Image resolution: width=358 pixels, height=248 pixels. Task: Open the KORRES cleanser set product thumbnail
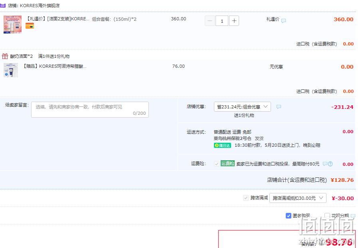coord(12,24)
